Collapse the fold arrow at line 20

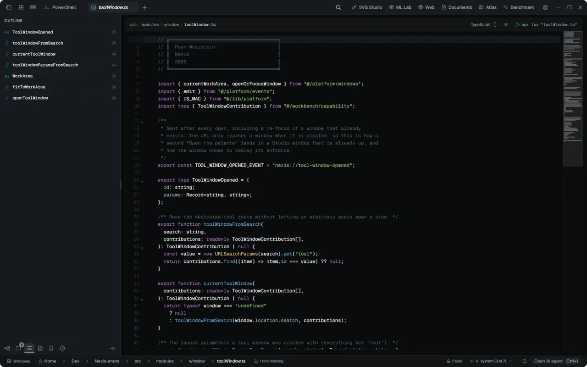142,181
